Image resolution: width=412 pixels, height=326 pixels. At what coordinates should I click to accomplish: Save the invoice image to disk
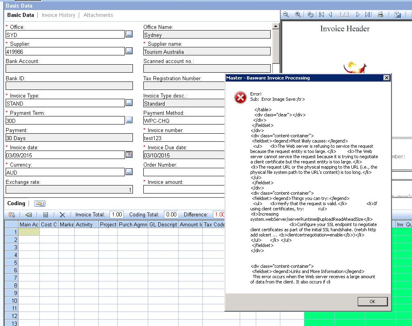398,15
